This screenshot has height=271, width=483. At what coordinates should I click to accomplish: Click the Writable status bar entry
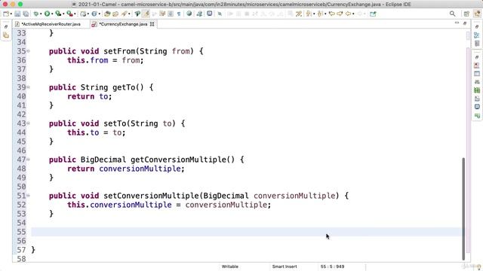point(229,266)
